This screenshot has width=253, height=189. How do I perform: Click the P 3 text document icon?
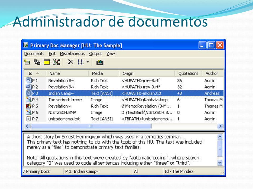click(28, 93)
